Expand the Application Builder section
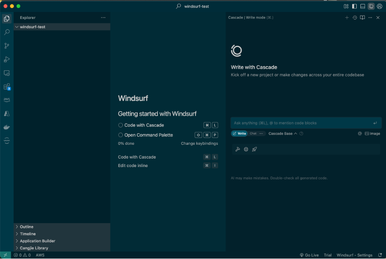Screen dimensions: 386x259 click(62, 241)
